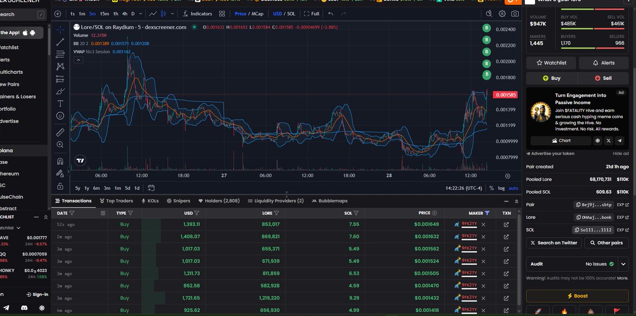Undo the last chart action
This screenshot has height=316, width=636.
click(x=331, y=14)
